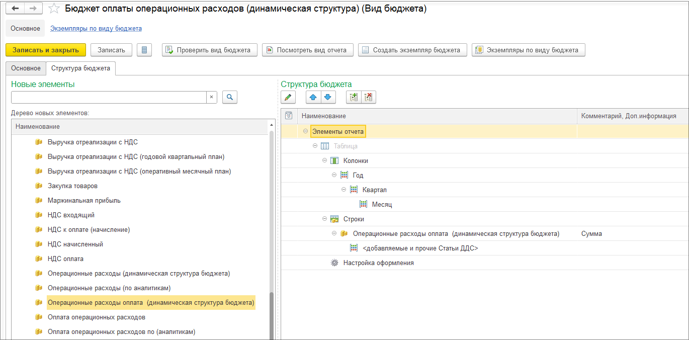The height and width of the screenshot is (340, 689).
Task: Collapse the Колонки node
Action: click(325, 160)
